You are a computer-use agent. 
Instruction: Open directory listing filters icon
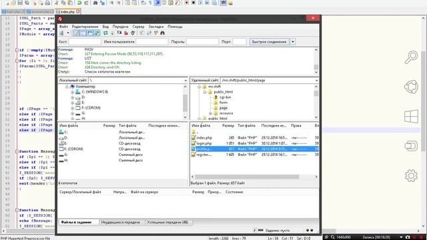[142, 33]
